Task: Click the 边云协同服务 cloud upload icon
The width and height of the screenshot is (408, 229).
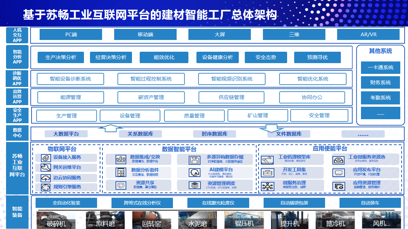Action: (x=46, y=178)
